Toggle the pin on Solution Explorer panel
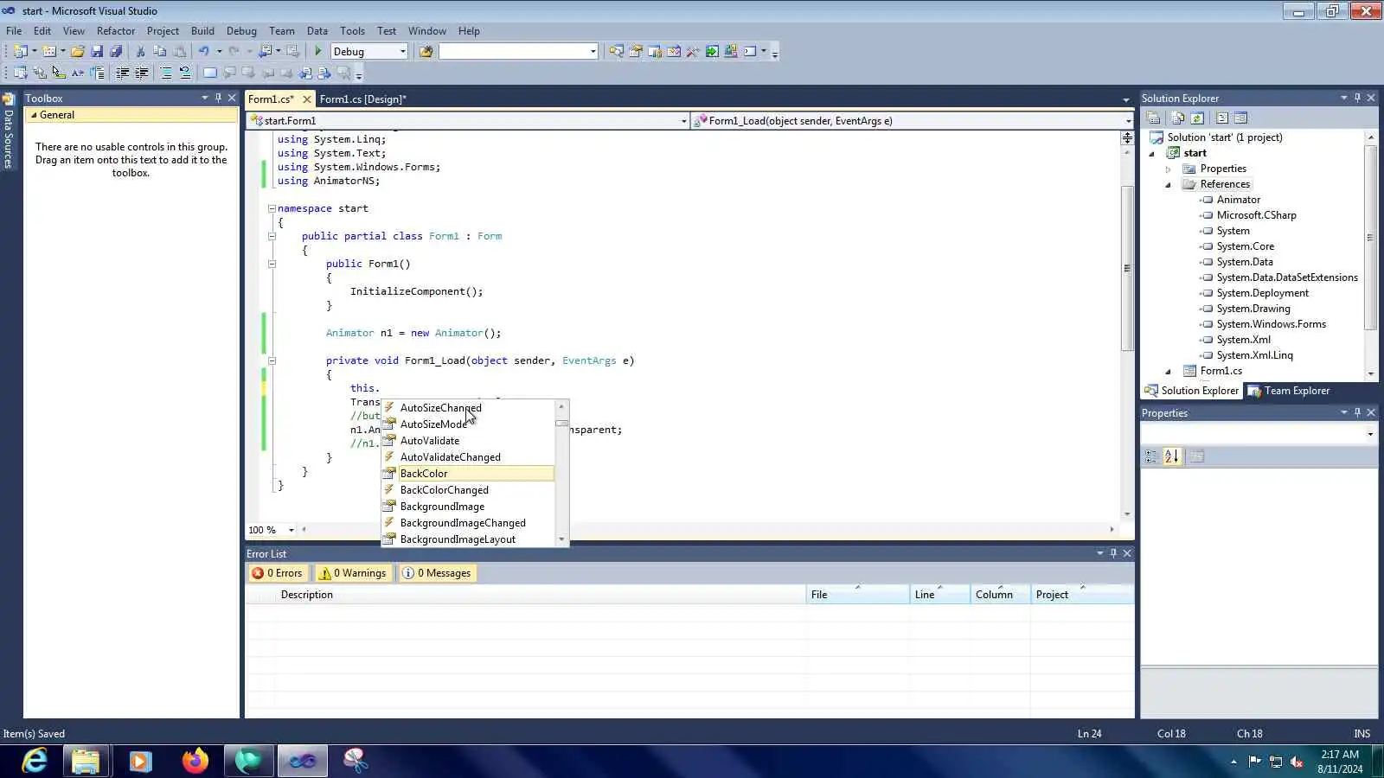The height and width of the screenshot is (778, 1384). point(1357,98)
